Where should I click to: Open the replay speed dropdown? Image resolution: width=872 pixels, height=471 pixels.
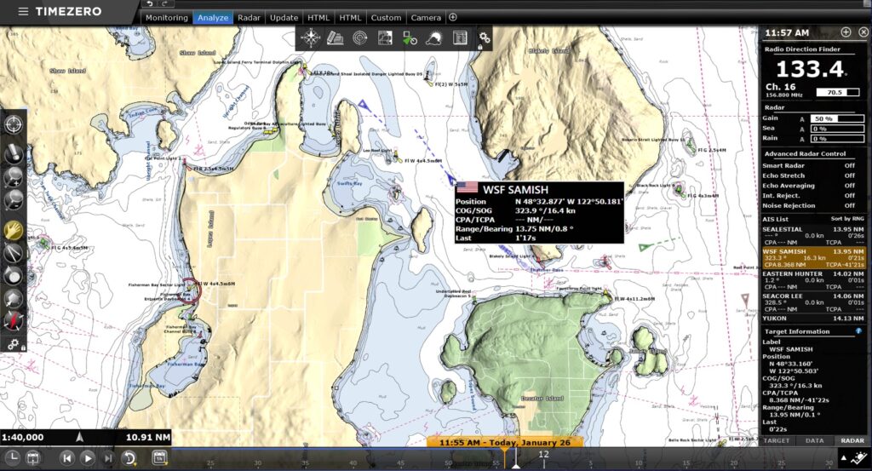tap(129, 458)
